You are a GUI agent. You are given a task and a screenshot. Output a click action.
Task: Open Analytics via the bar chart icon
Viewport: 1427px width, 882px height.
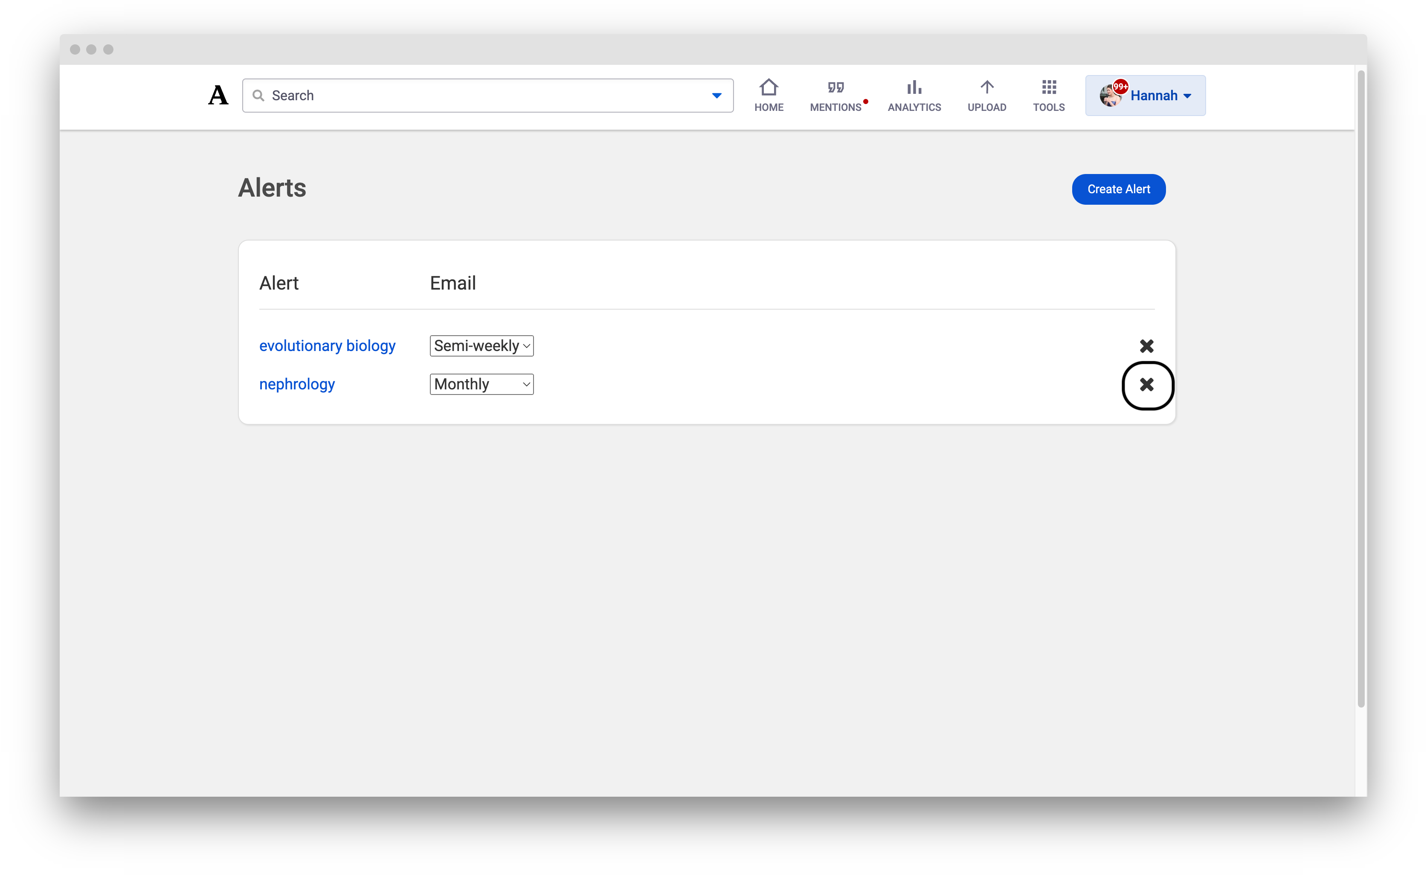pos(914,87)
